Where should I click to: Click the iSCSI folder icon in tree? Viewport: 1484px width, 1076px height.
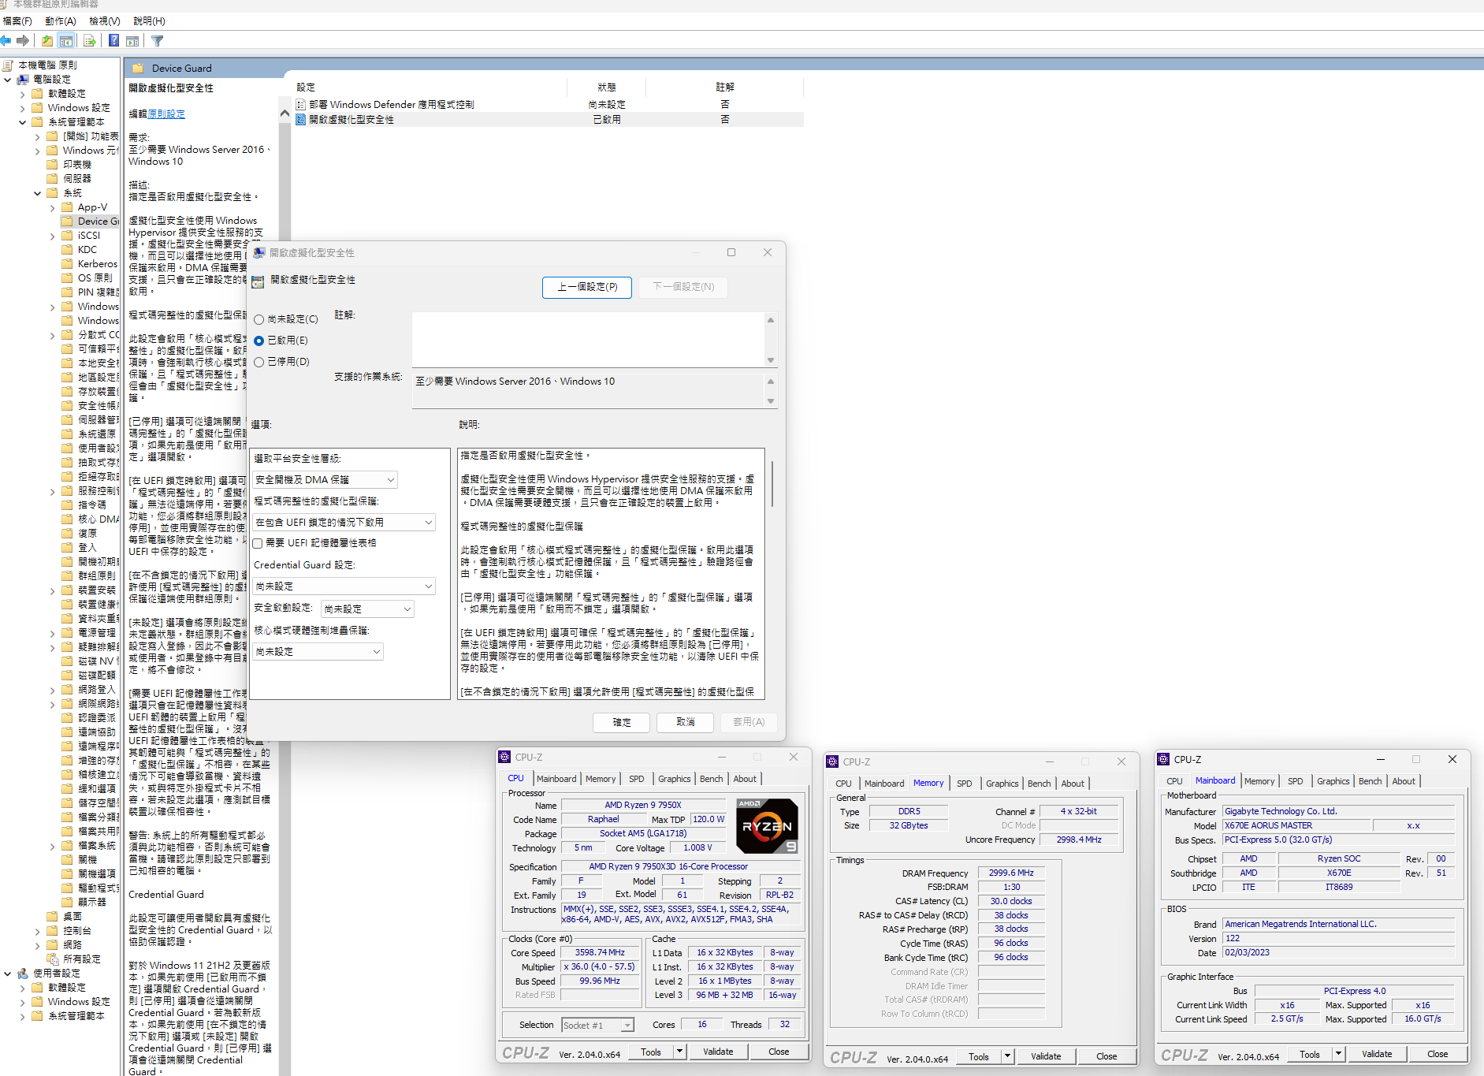click(68, 236)
